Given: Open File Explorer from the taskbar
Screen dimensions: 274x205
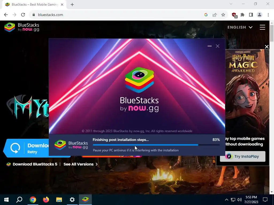Looking at the screenshot, I should [59, 200].
